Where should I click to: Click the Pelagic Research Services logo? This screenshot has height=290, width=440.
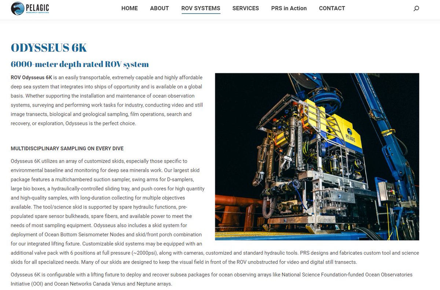30,8
